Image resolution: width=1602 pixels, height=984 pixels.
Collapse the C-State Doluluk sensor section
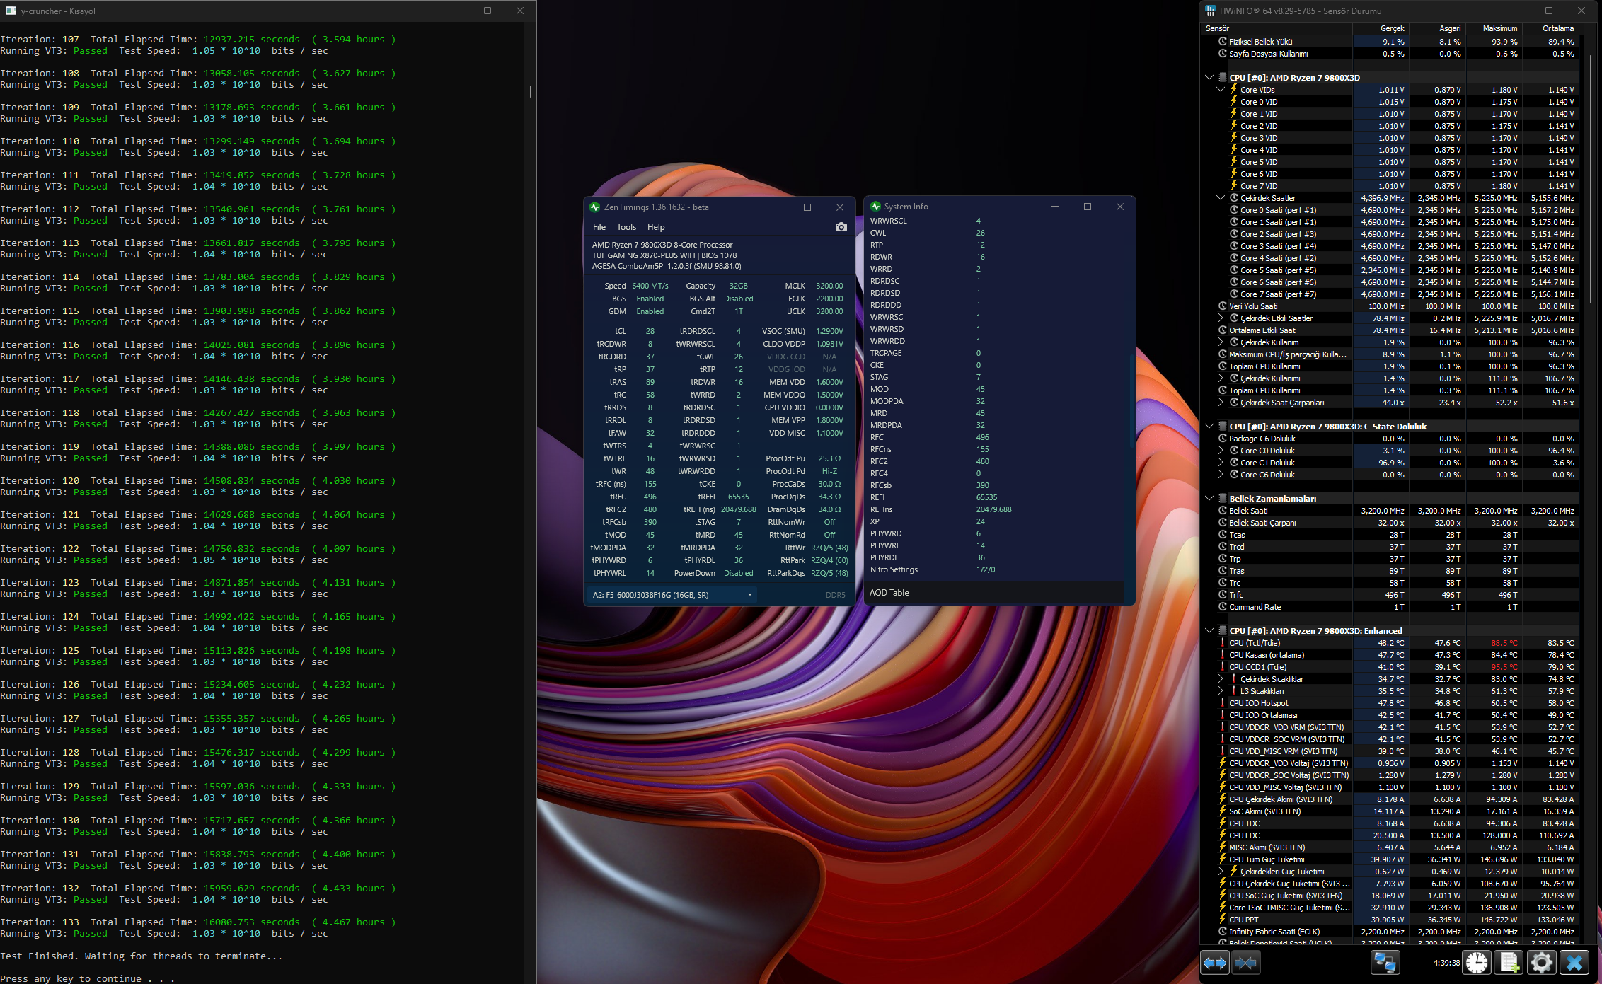(1209, 427)
